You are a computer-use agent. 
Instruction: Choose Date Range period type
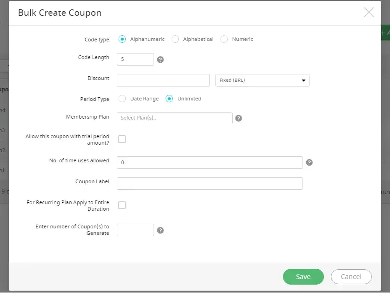point(122,99)
